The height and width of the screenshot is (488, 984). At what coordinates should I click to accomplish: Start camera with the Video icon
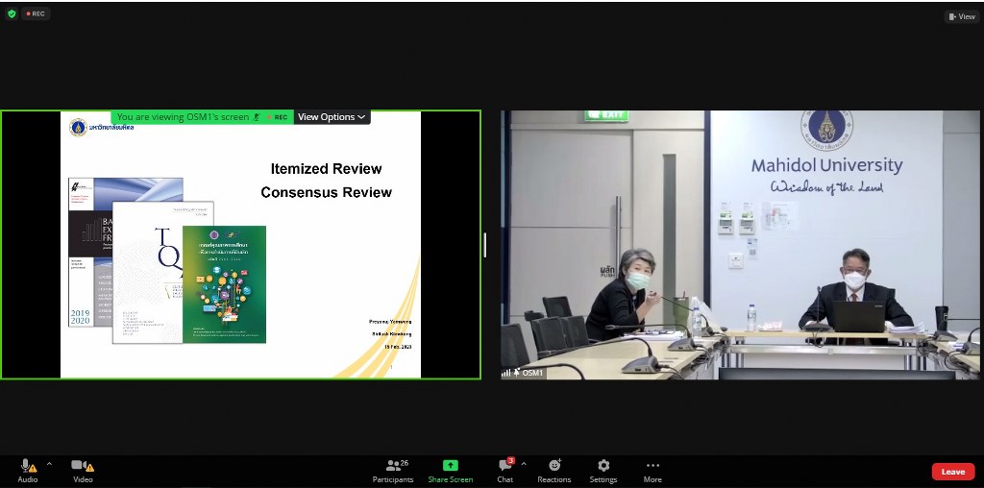coord(82,466)
